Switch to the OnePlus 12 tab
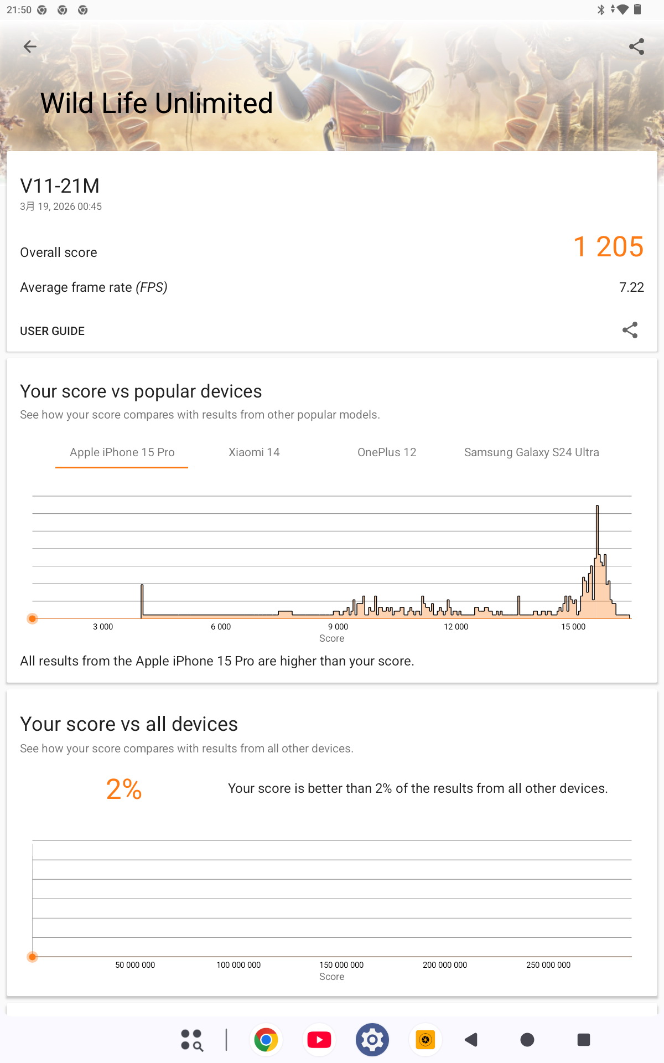The image size is (664, 1063). pos(387,452)
